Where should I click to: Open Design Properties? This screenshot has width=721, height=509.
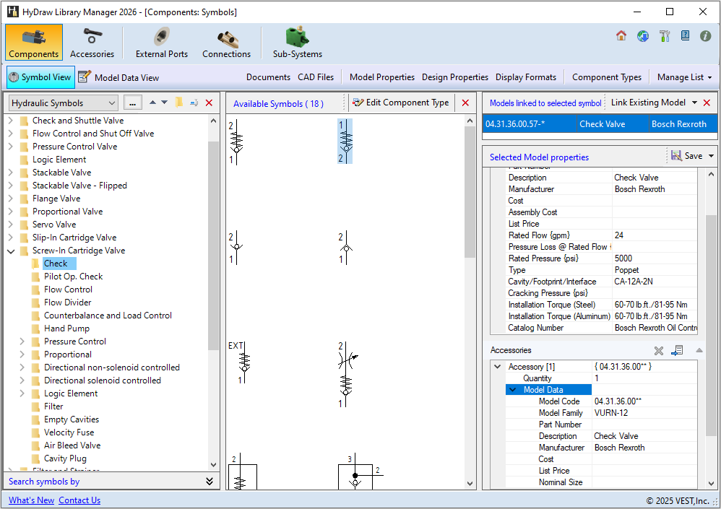coord(454,77)
